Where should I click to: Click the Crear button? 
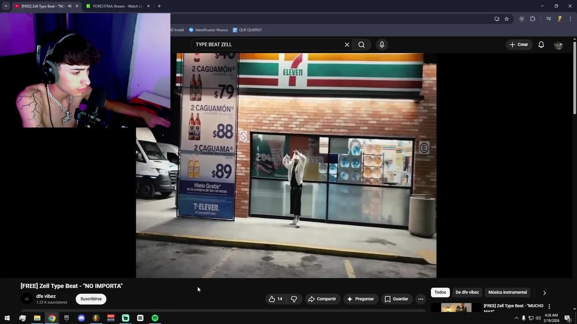(x=519, y=45)
